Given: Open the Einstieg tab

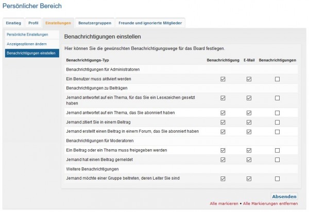Looking at the screenshot, I should click(13, 23).
